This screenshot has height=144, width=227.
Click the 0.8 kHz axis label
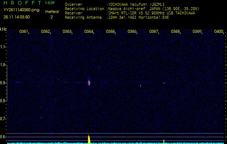click(x=3, y=101)
